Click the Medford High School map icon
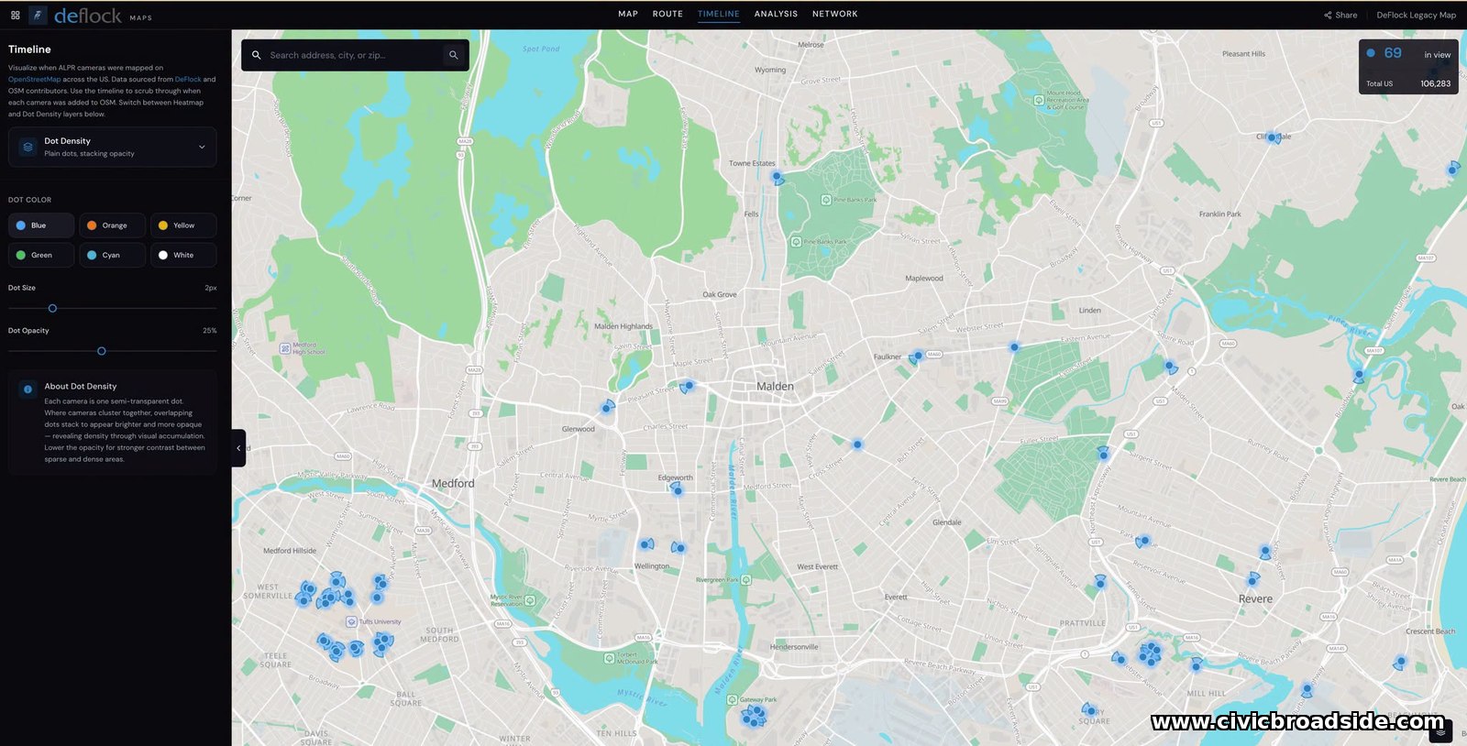 click(285, 348)
